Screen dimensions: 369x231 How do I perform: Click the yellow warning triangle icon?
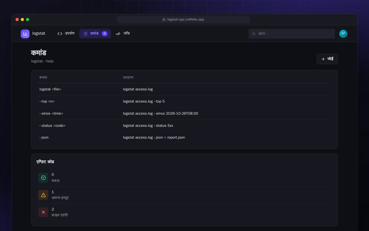43,195
